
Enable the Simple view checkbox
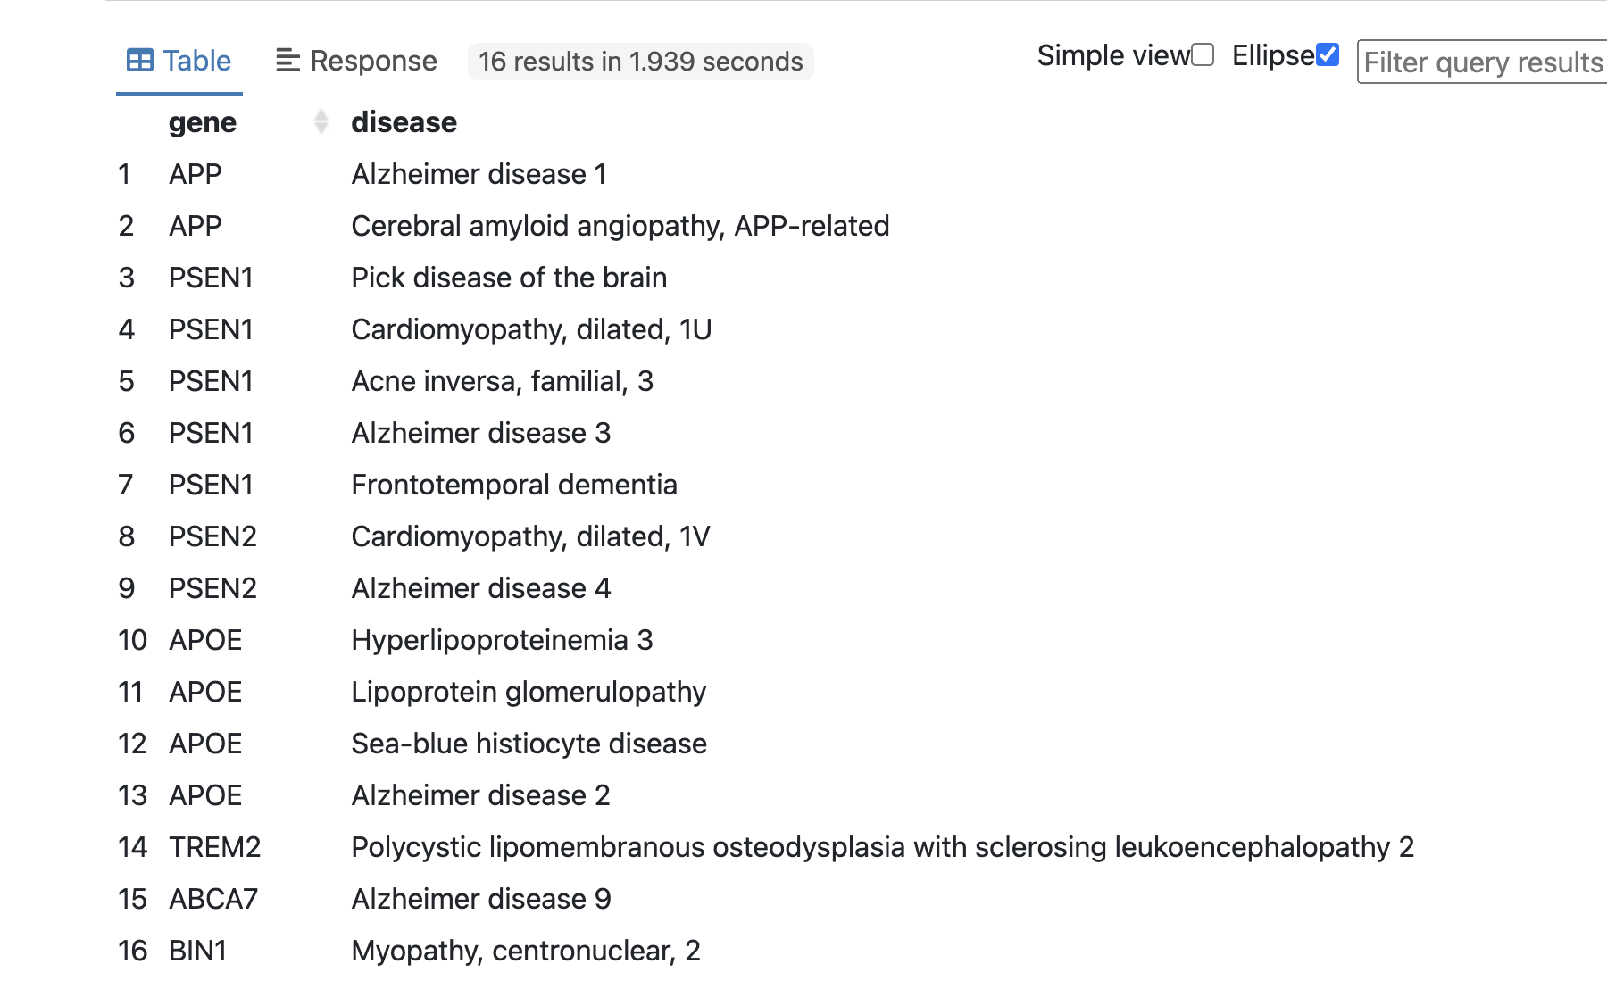click(x=1203, y=55)
